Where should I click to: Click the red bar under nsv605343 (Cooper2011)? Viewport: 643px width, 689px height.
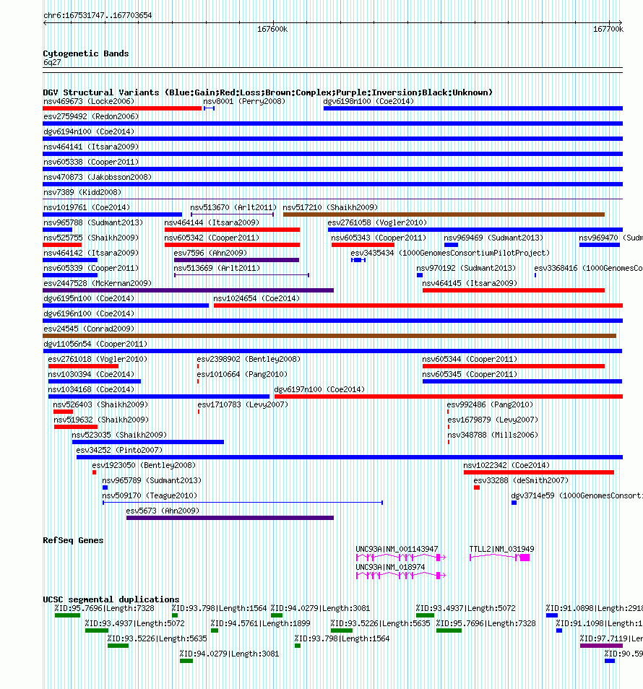[x=363, y=245]
